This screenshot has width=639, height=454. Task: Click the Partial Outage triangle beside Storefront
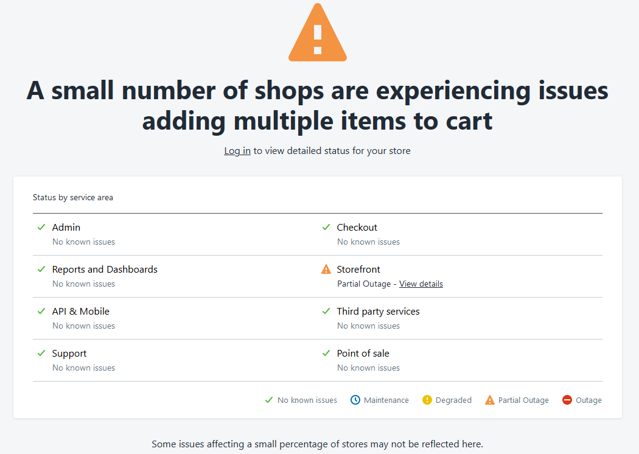coord(326,269)
